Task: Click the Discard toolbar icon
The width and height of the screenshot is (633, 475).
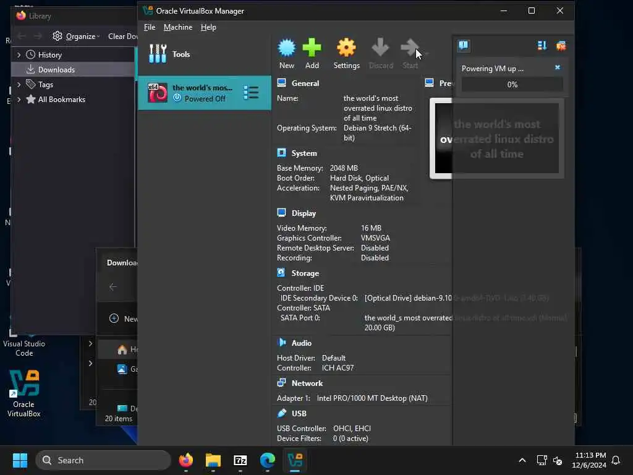Action: (380, 48)
